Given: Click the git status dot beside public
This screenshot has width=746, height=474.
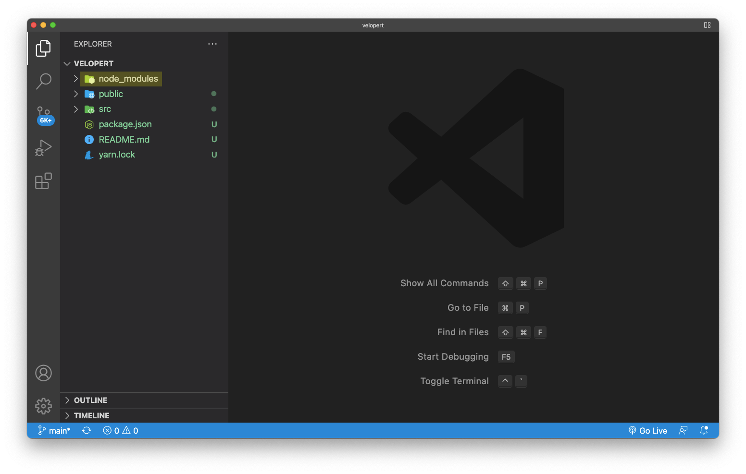Looking at the screenshot, I should coord(214,94).
